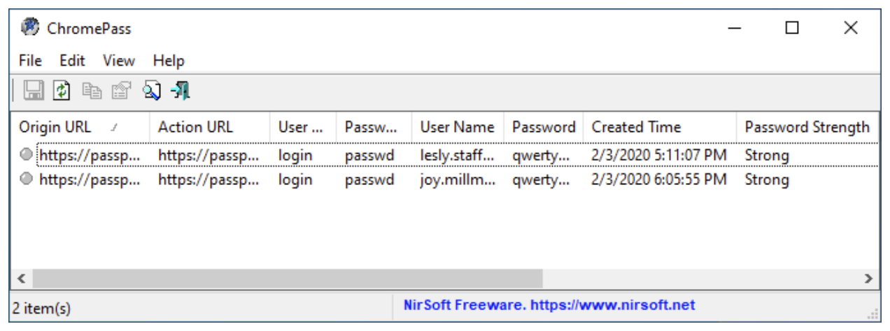Open the Edit menu
The height and width of the screenshot is (331, 890).
click(x=72, y=61)
